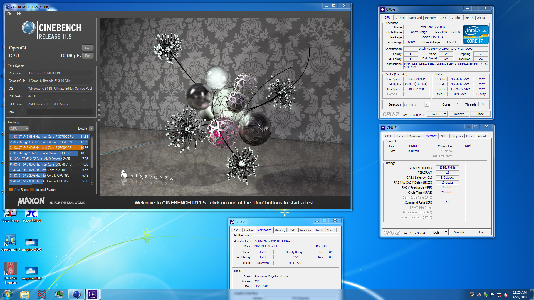534x300 pixels.
Task: Open the Windows Start menu
Action: (x=8, y=294)
